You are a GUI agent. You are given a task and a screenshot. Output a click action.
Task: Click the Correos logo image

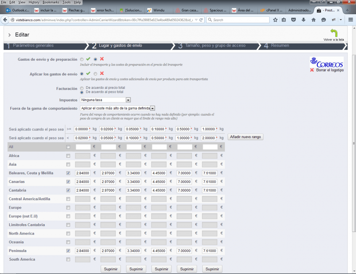[x=327, y=62]
